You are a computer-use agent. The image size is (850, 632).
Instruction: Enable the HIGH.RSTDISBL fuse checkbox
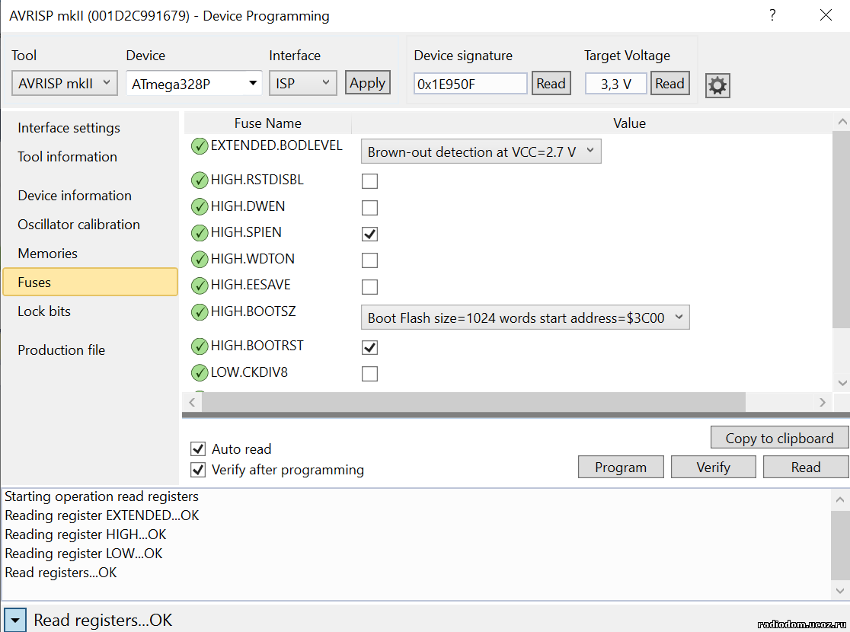coord(369,180)
